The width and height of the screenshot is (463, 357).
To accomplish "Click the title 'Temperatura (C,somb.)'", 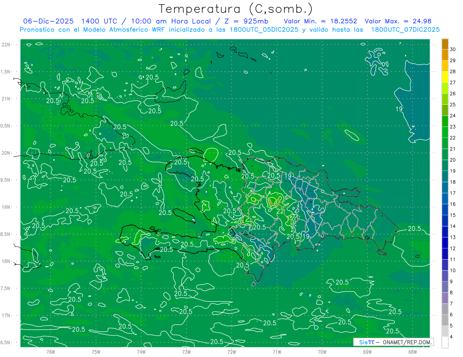I will pos(235,9).
